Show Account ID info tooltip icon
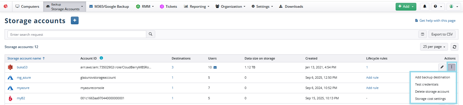Screen dimensions: 463x105 point(101,58)
